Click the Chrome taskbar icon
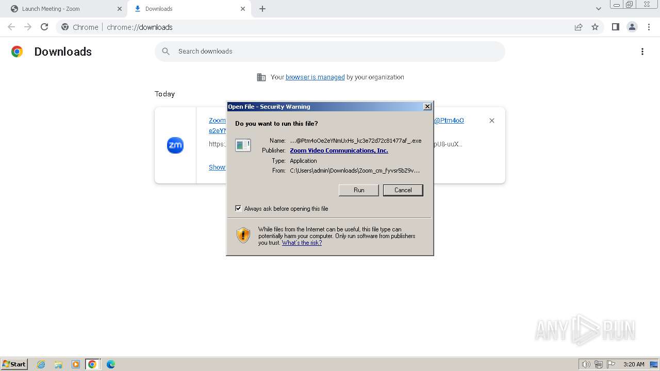The image size is (660, 371). pos(92,364)
